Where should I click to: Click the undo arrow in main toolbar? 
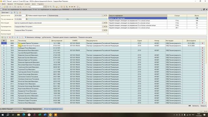pyautogui.click(x=24, y=6)
